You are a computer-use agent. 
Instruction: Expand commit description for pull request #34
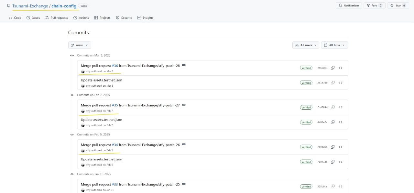pos(184,145)
